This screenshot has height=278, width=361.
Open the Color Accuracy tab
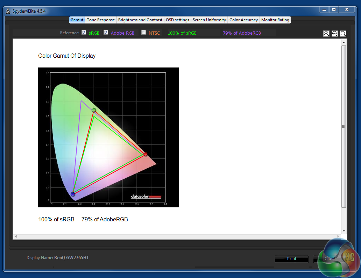tap(243, 20)
